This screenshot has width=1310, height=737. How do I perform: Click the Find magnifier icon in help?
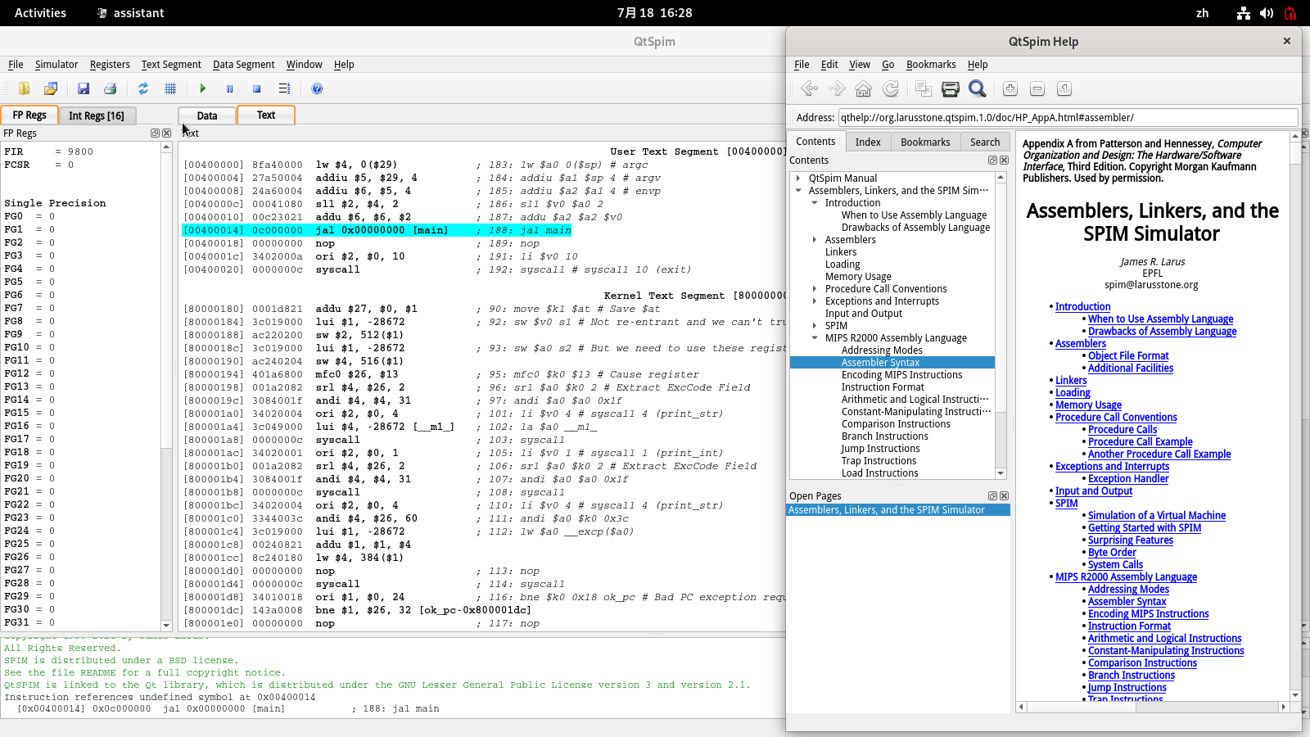click(x=977, y=88)
